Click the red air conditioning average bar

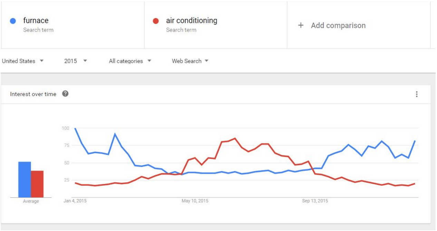point(37,184)
